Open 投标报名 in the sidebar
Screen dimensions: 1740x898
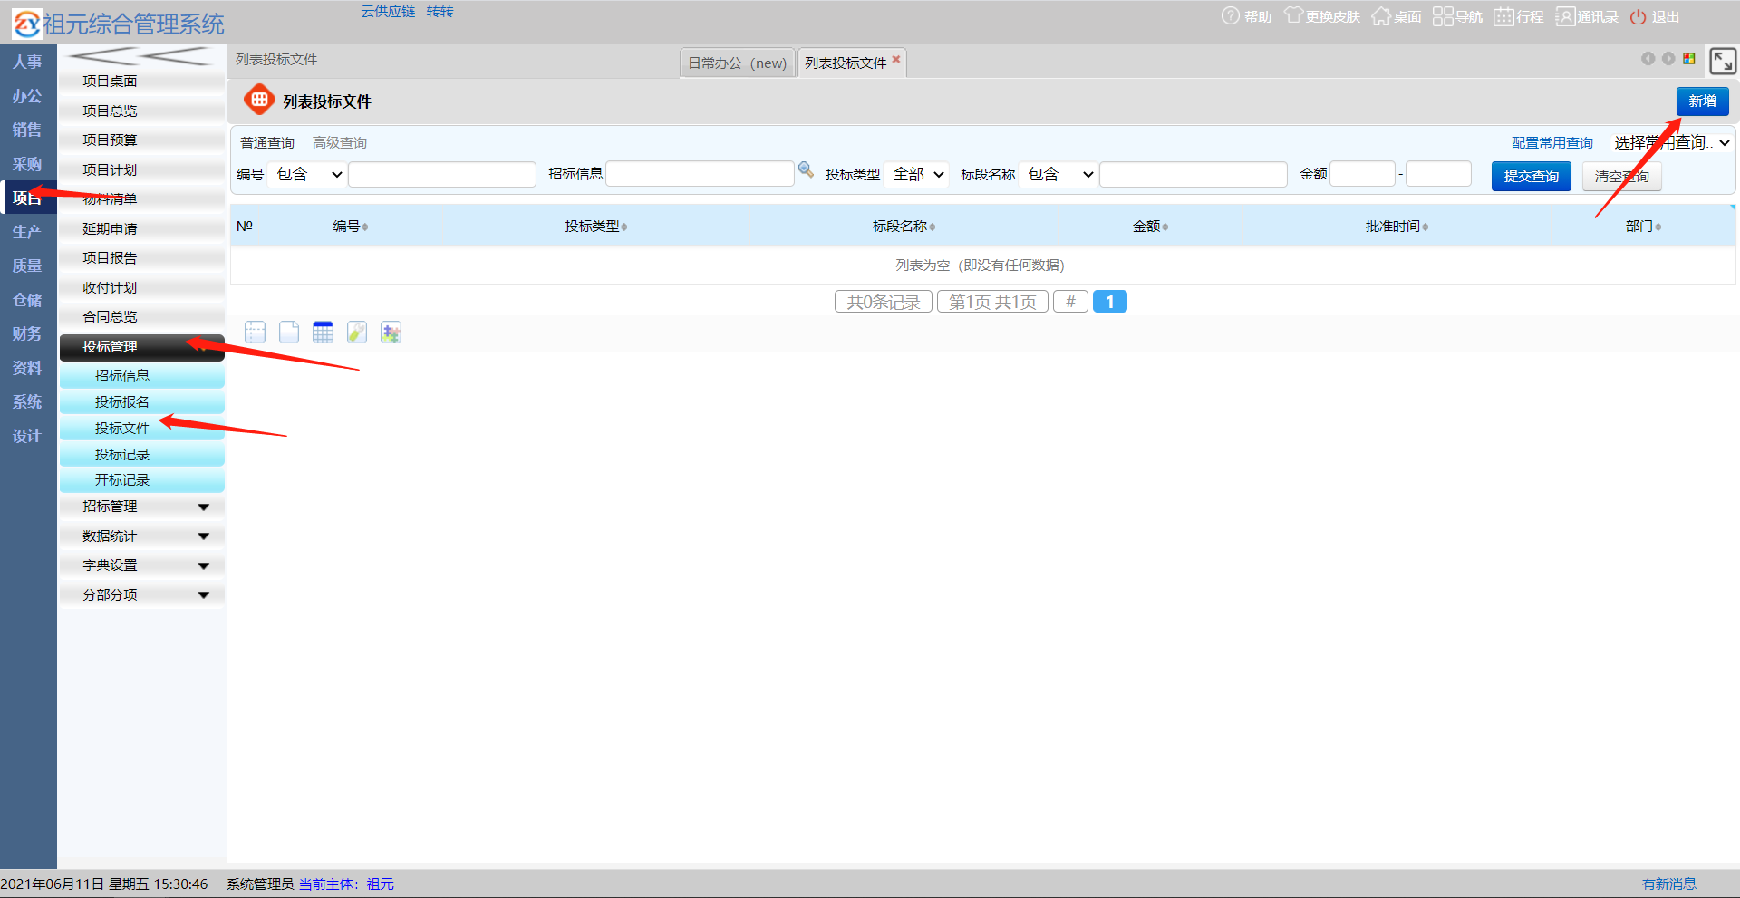pyautogui.click(x=142, y=401)
